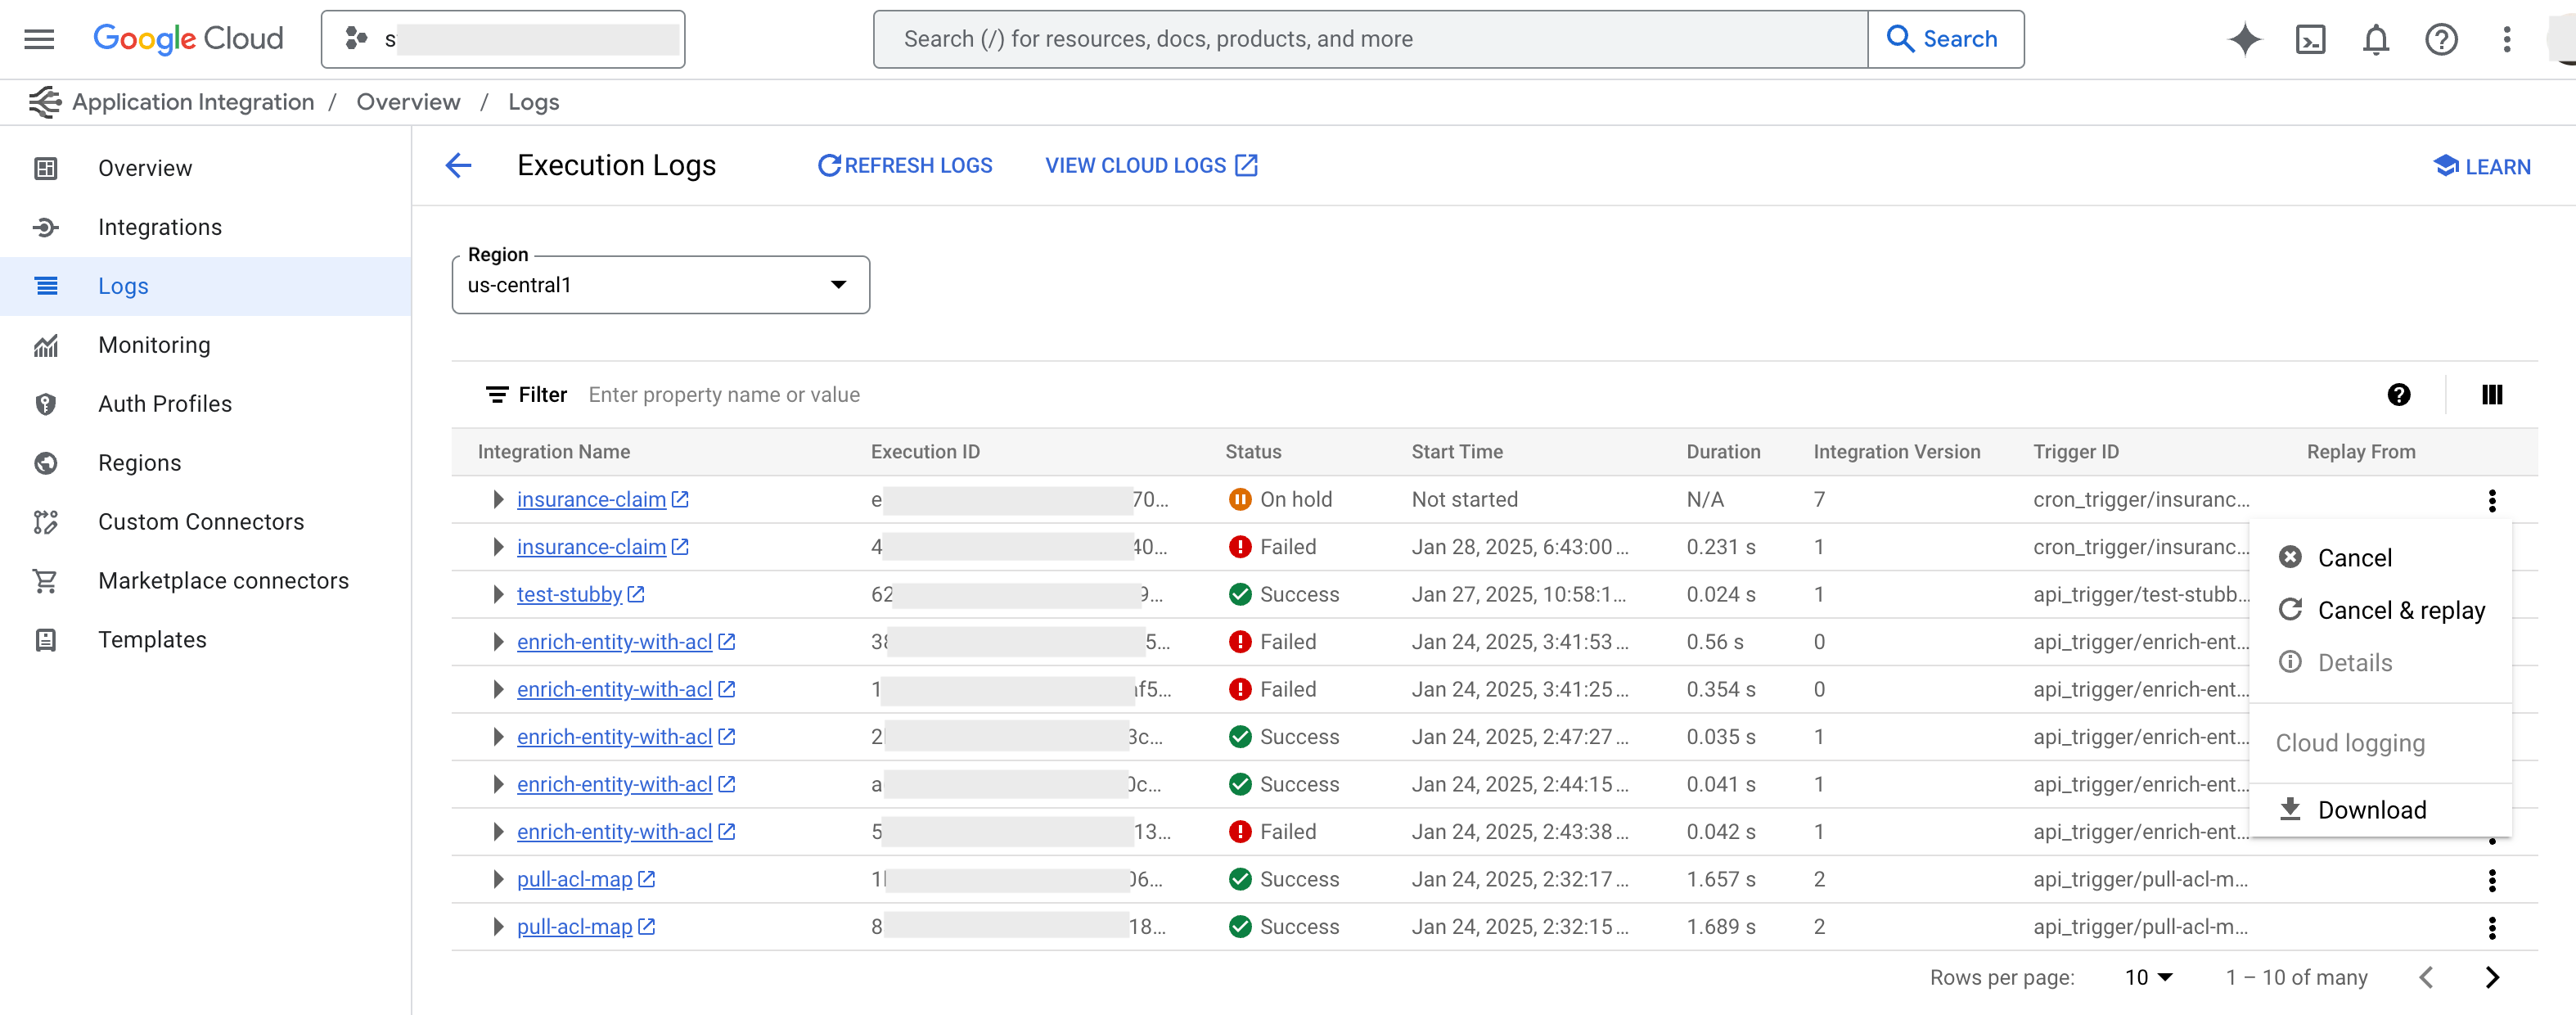The height and width of the screenshot is (1015, 2576).
Task: Click the help question mark icon
Action: click(x=2400, y=393)
